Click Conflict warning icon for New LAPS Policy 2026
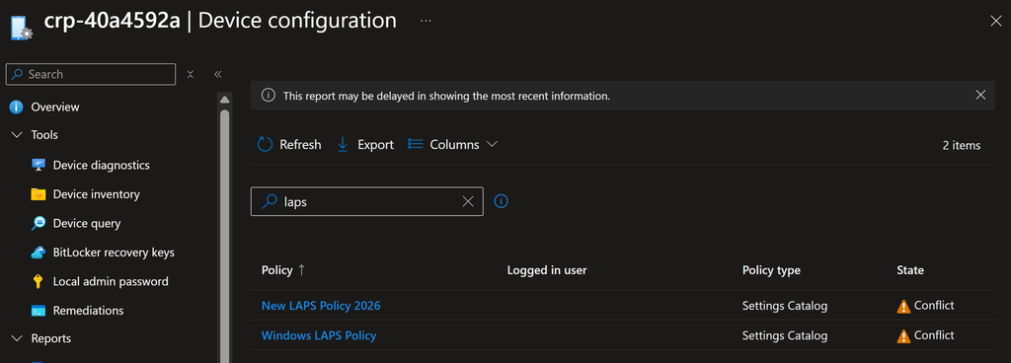This screenshot has height=363, width=1011. tap(903, 307)
